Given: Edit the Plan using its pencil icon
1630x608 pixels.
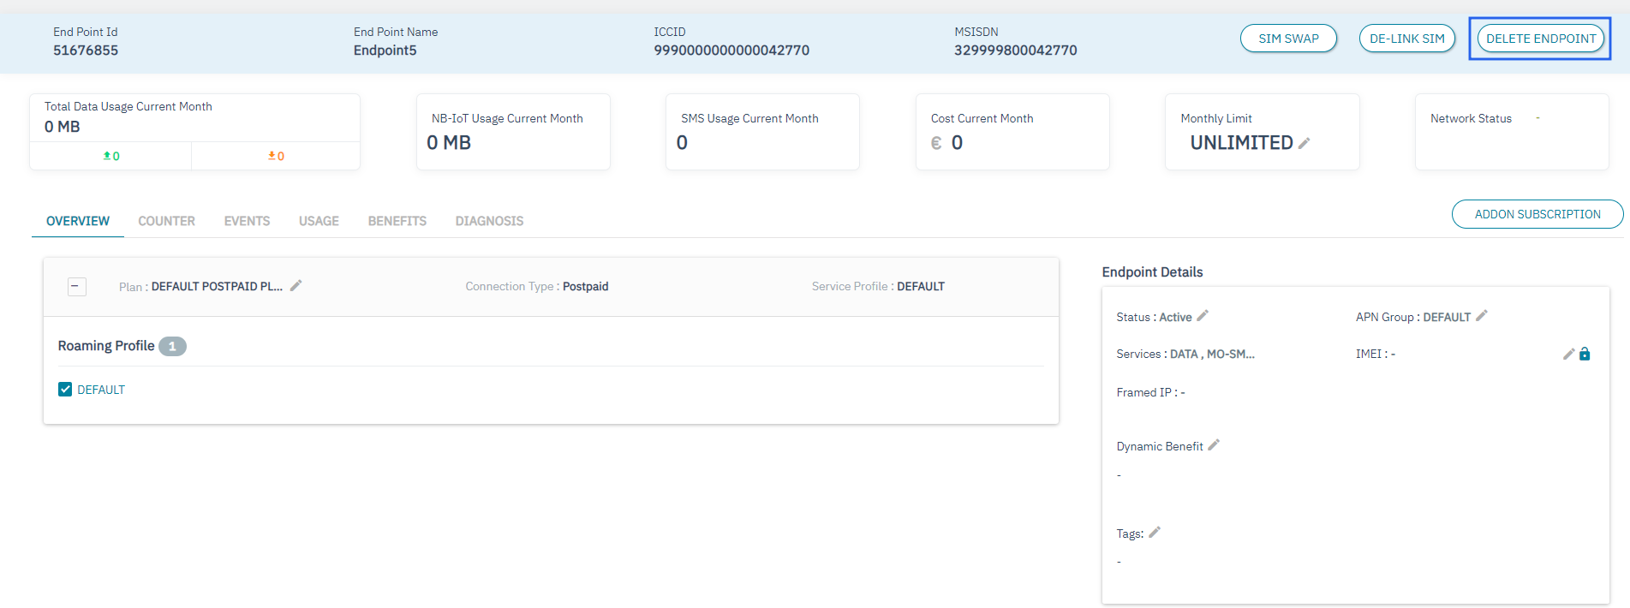Looking at the screenshot, I should pyautogui.click(x=296, y=286).
